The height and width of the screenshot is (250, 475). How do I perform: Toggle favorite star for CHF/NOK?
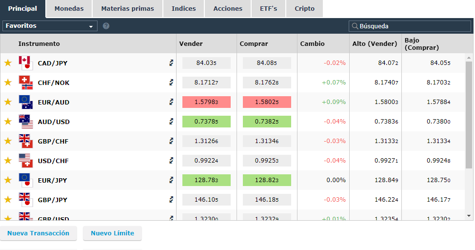coord(8,83)
